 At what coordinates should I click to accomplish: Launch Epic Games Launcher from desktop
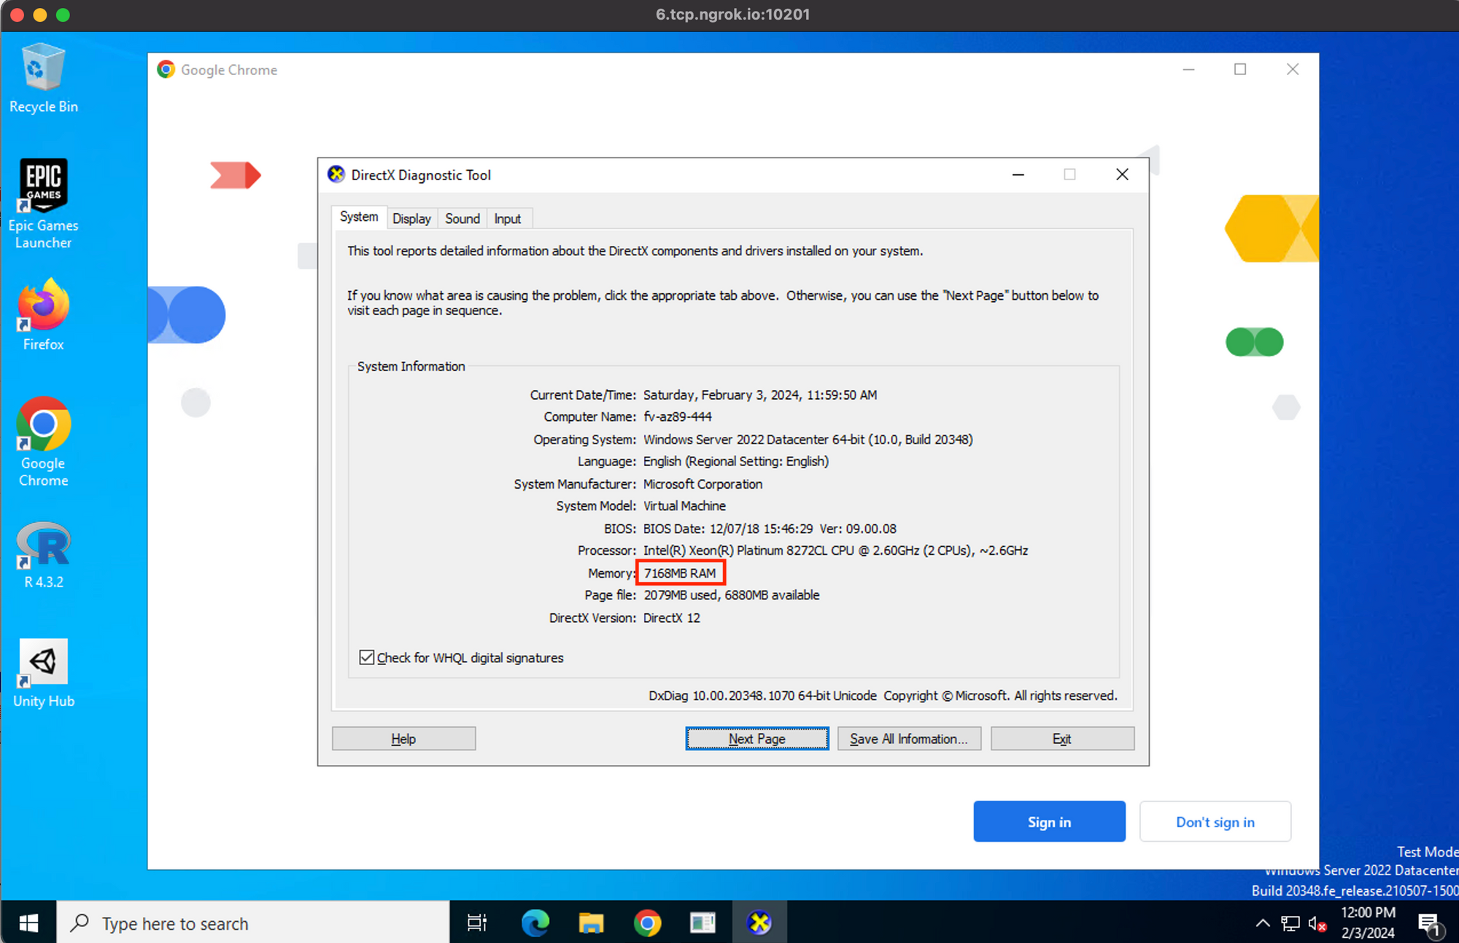[44, 204]
